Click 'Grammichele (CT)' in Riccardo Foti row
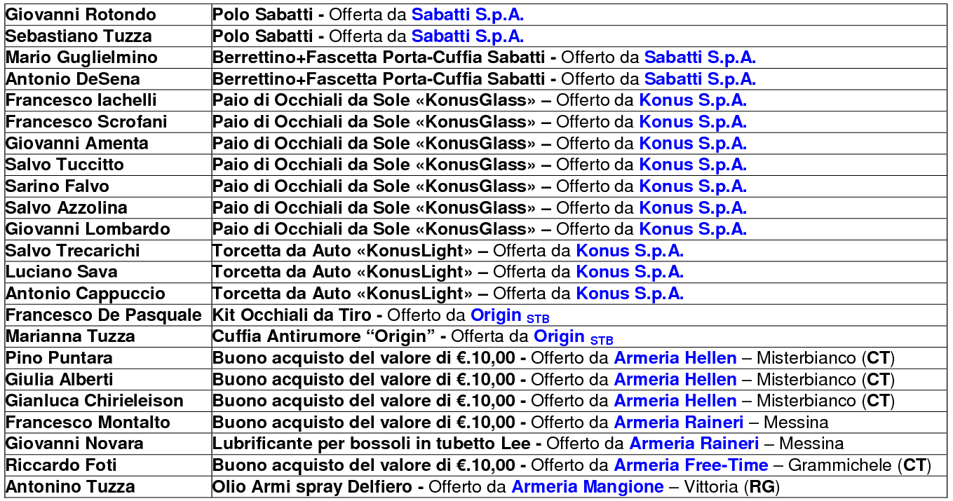This screenshot has width=953, height=501. coord(860,465)
